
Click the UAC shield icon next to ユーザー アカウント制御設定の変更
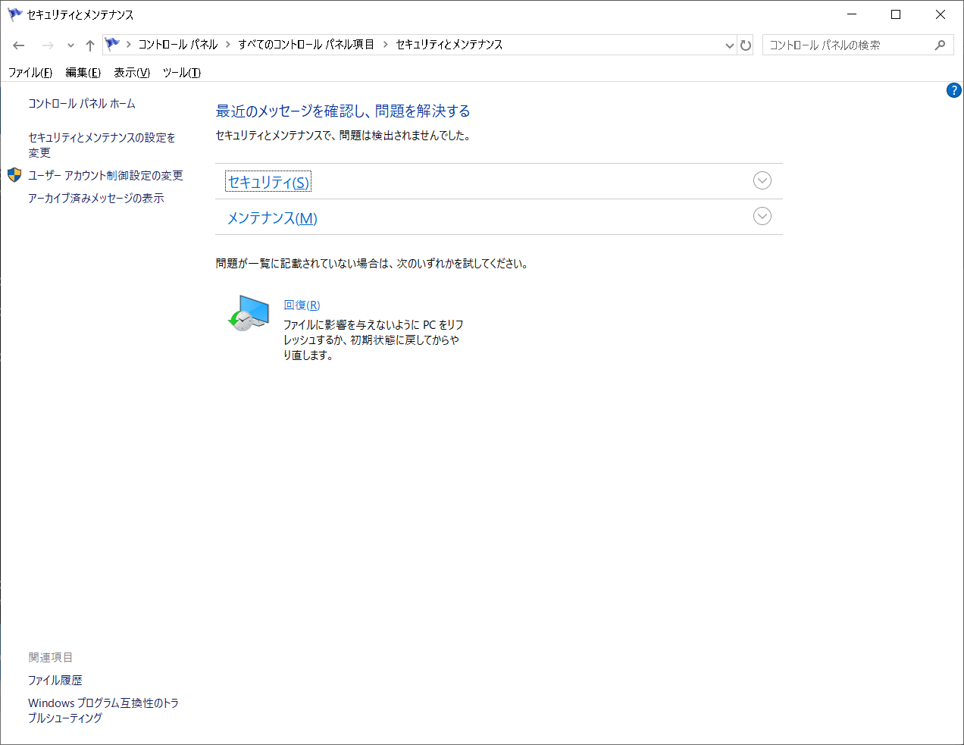point(13,174)
